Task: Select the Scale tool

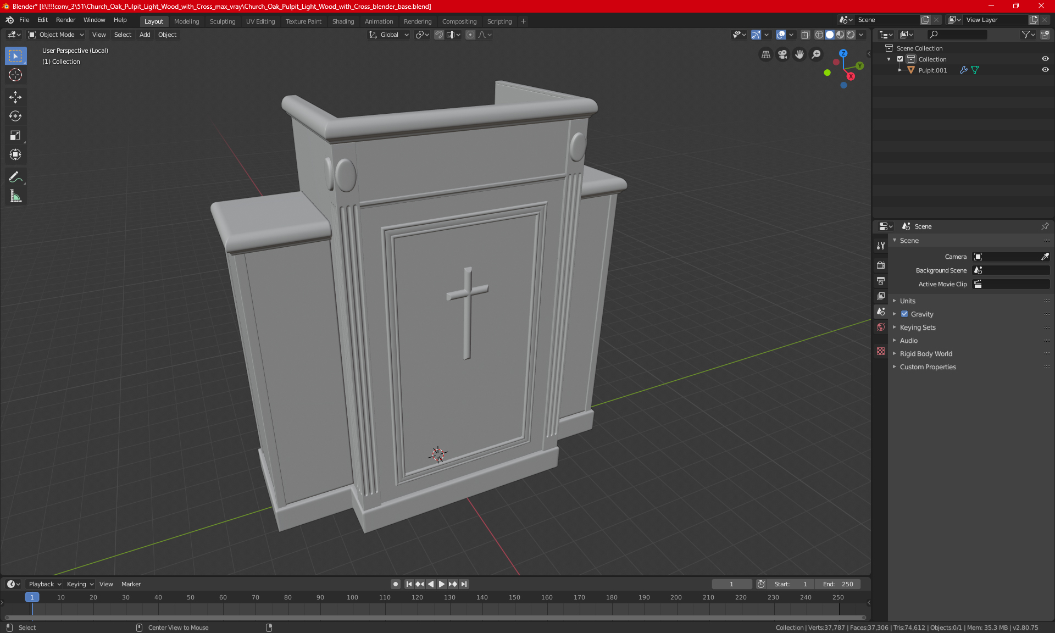Action: (x=15, y=135)
